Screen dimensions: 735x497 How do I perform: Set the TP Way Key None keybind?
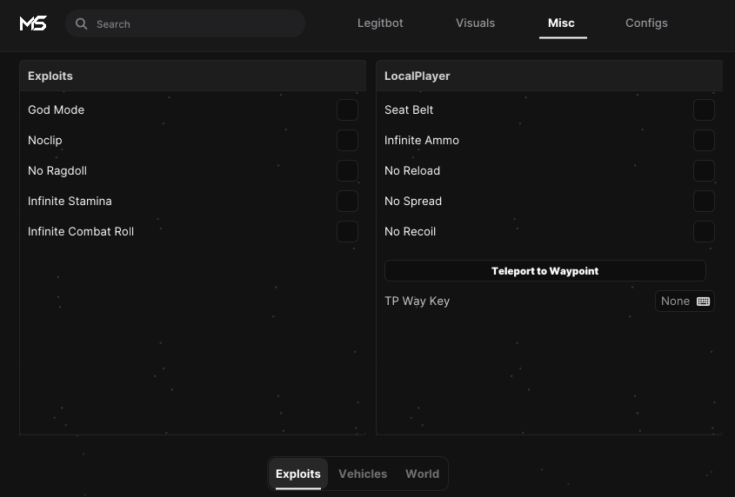pyautogui.click(x=685, y=302)
